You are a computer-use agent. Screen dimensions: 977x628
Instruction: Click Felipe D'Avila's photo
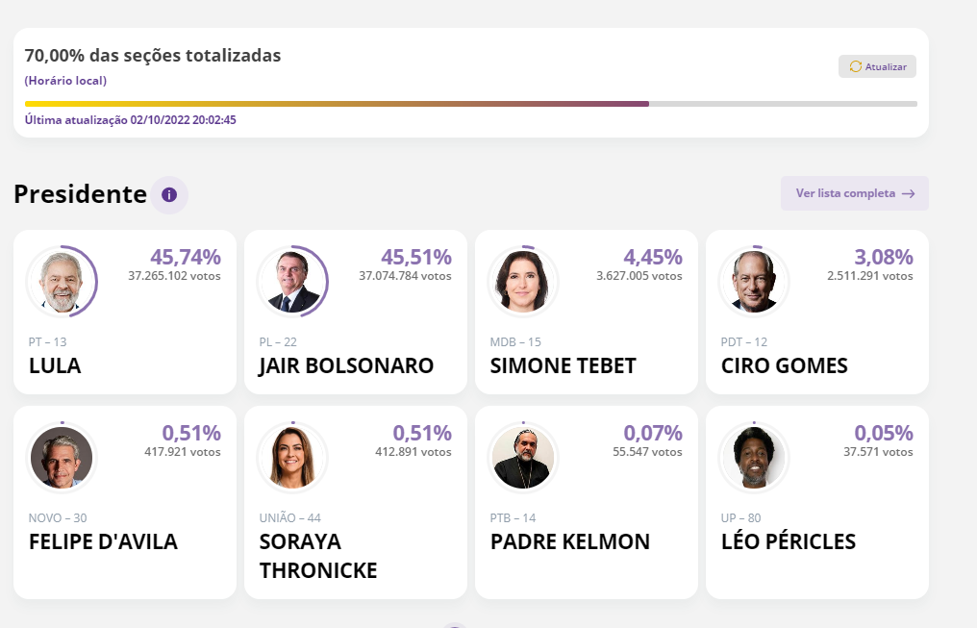(x=62, y=458)
